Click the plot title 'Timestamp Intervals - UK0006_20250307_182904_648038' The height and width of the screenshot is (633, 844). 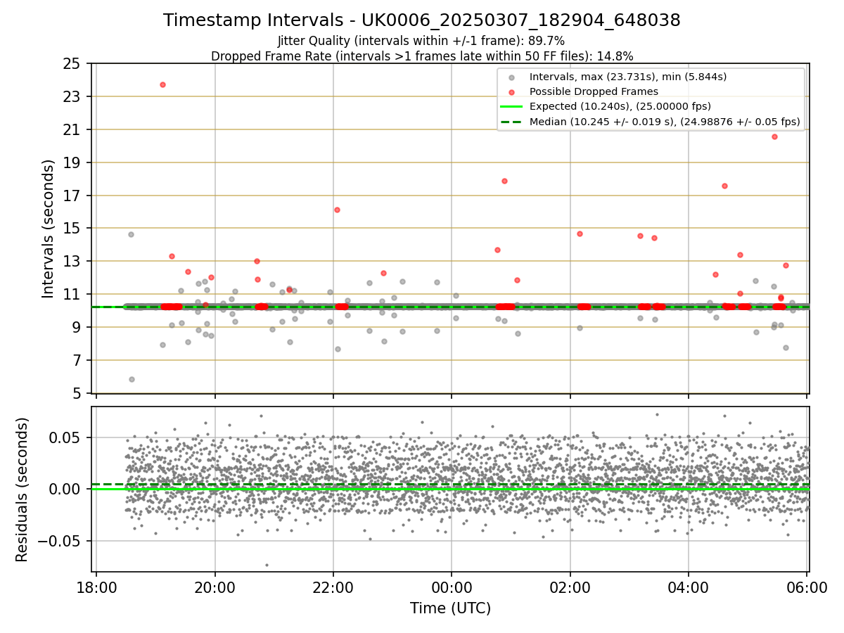tap(422, 20)
